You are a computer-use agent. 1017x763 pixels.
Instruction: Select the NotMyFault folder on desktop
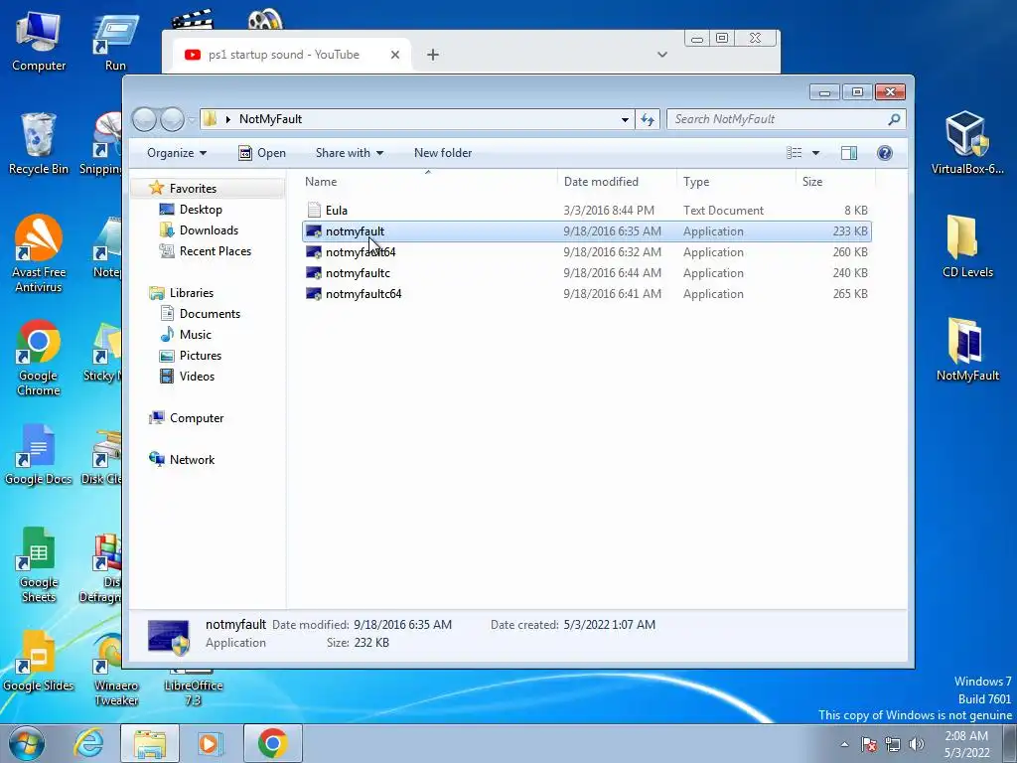(967, 351)
